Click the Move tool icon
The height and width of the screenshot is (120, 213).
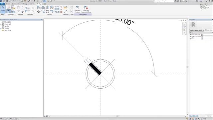point(39,11)
